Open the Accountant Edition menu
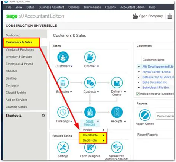 (x=133, y=7)
